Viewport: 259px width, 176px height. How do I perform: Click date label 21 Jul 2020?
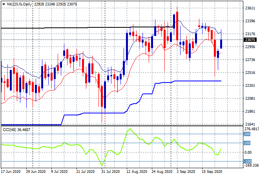(x=85, y=172)
